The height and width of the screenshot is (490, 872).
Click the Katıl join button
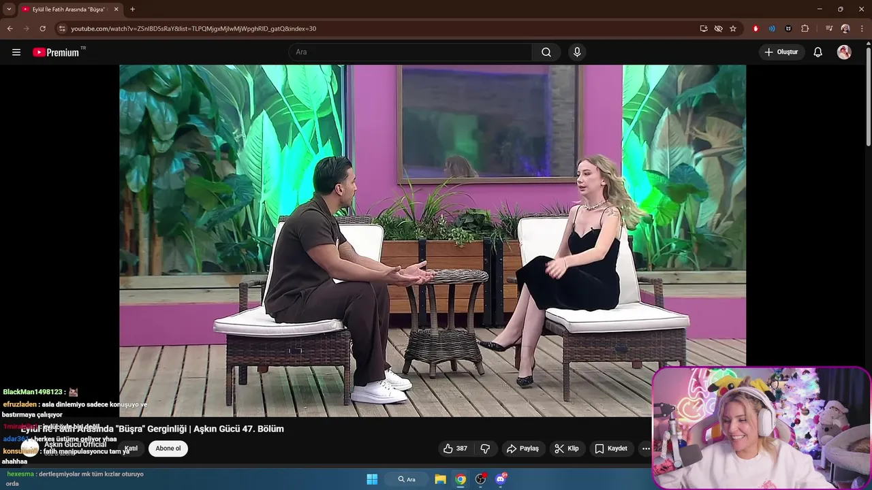tap(131, 448)
